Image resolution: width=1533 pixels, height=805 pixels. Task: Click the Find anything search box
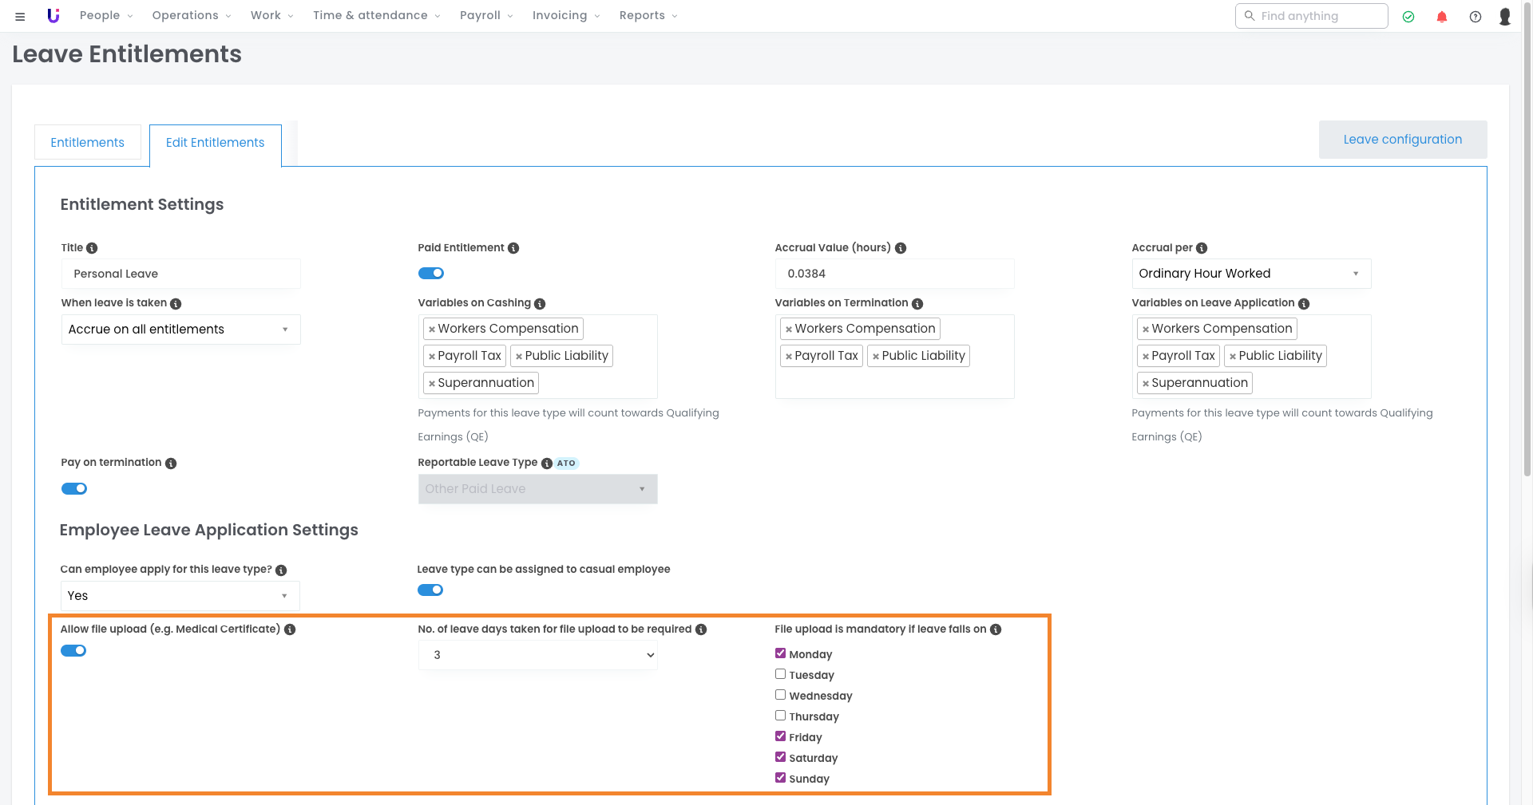1312,16
